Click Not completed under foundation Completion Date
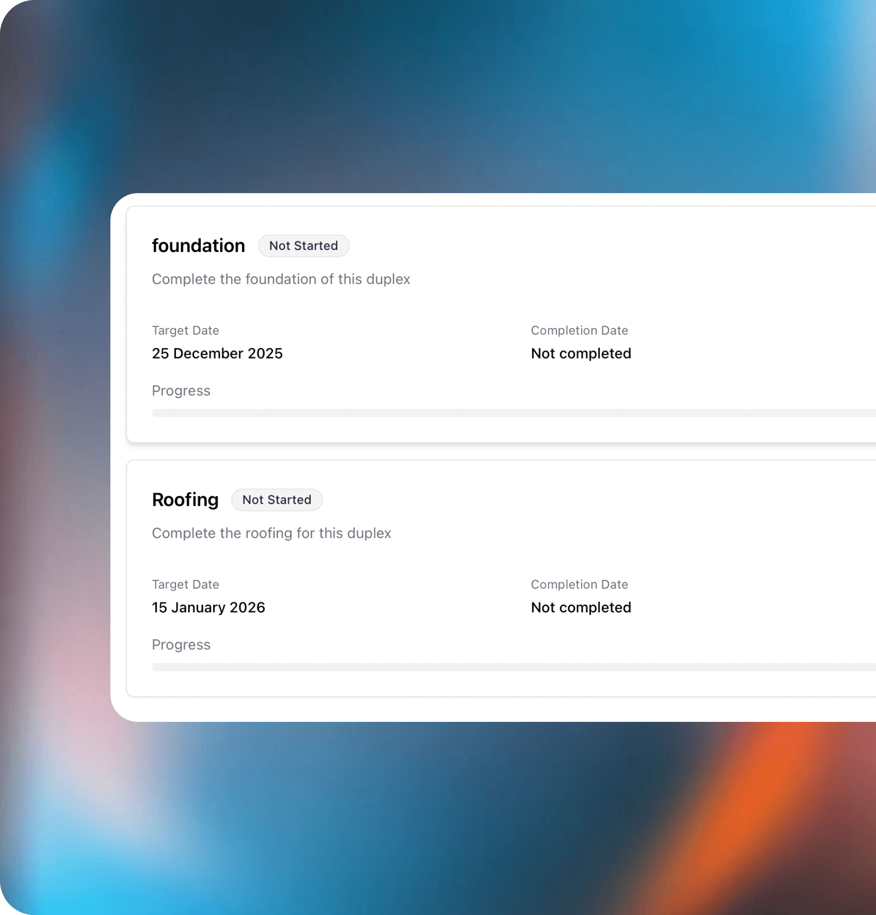This screenshot has width=876, height=915. click(580, 353)
